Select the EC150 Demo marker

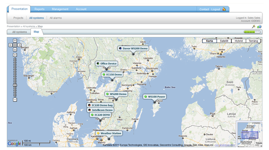click(112, 75)
